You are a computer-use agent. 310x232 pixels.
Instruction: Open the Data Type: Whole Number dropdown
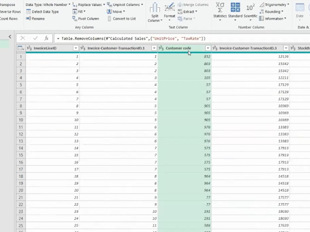click(x=48, y=5)
